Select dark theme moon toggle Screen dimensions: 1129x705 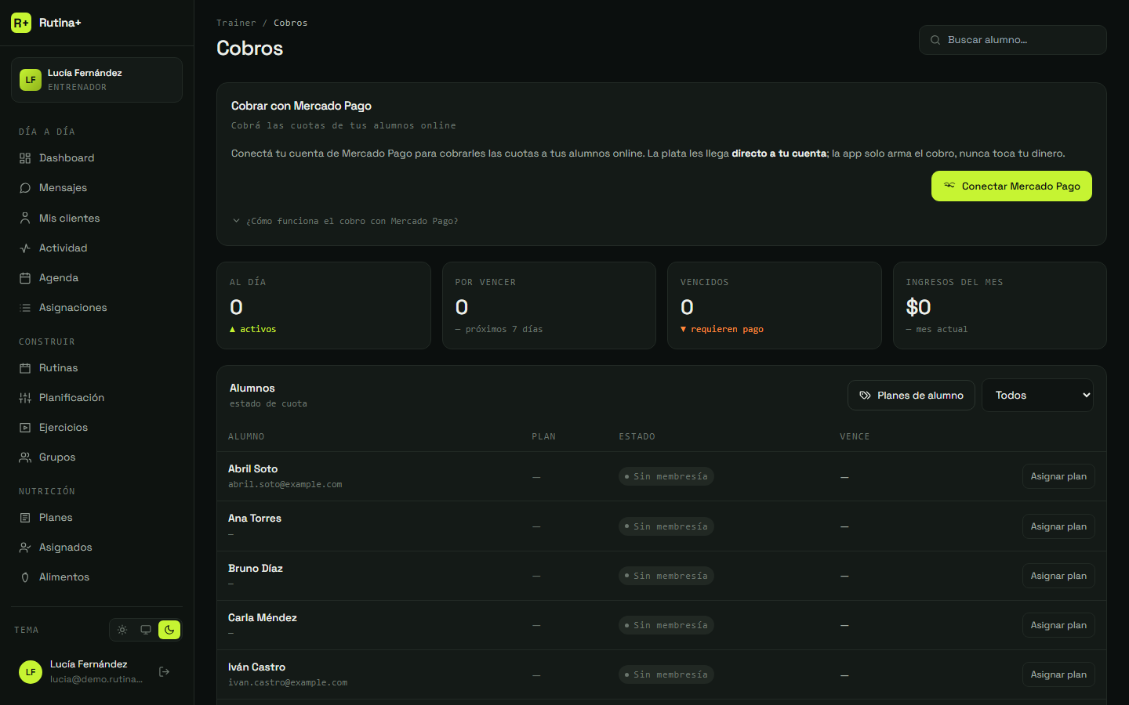point(169,630)
